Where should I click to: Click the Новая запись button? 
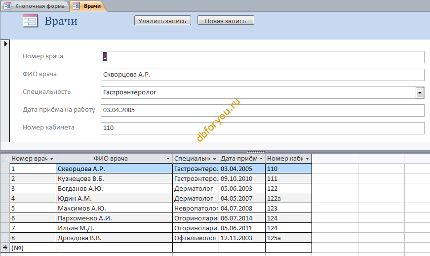[x=226, y=21]
